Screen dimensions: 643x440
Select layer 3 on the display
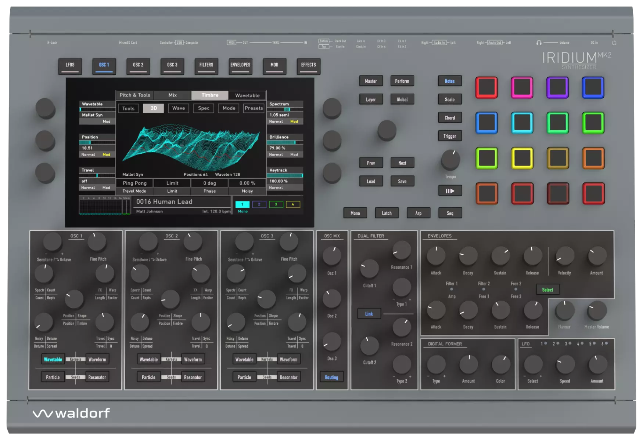[x=276, y=204]
